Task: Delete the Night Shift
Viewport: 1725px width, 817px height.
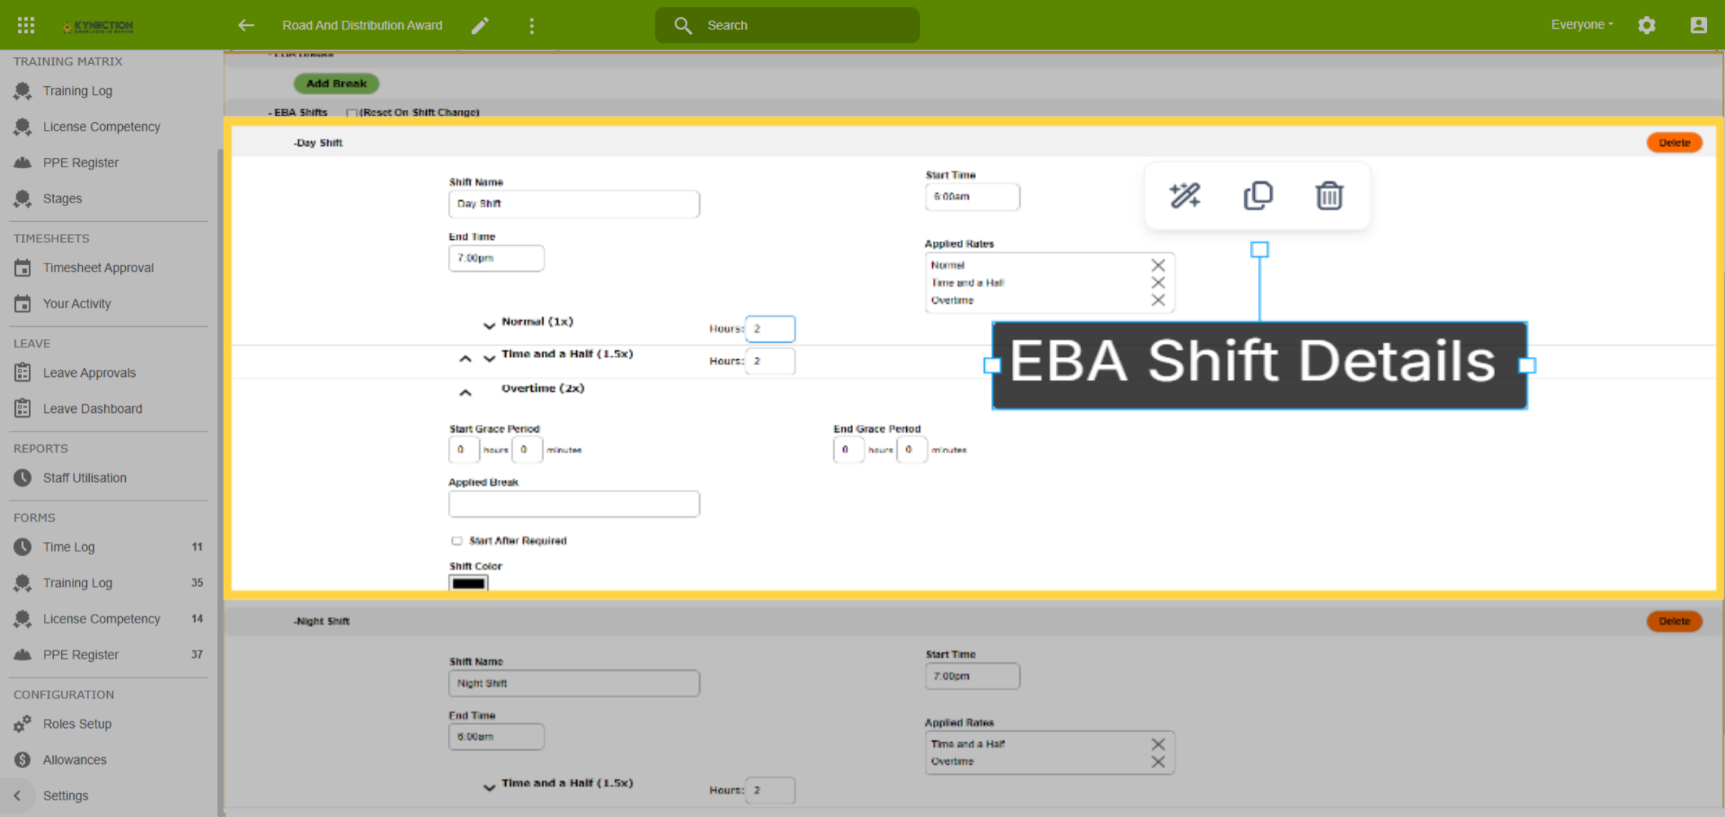Action: pos(1674,621)
